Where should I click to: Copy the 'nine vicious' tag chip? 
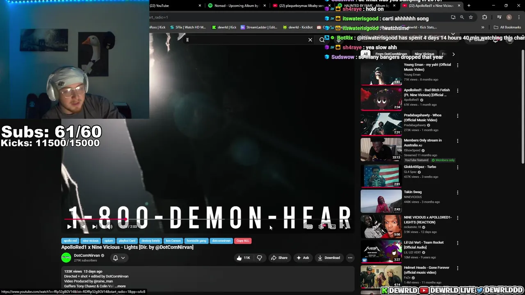click(90, 241)
